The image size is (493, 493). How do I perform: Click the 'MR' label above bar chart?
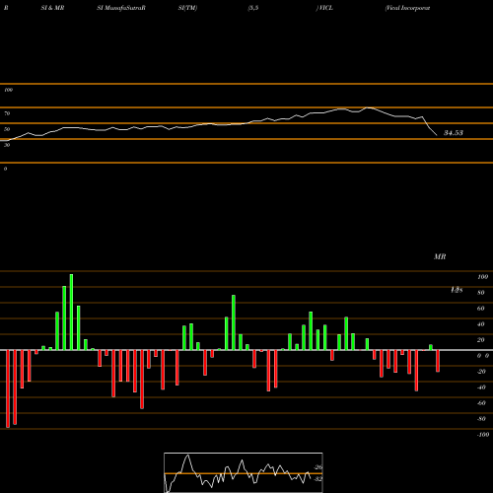tap(440, 256)
